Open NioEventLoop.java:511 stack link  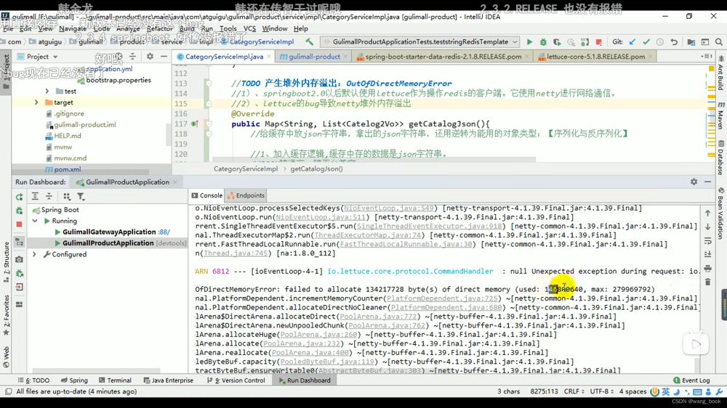click(x=321, y=217)
